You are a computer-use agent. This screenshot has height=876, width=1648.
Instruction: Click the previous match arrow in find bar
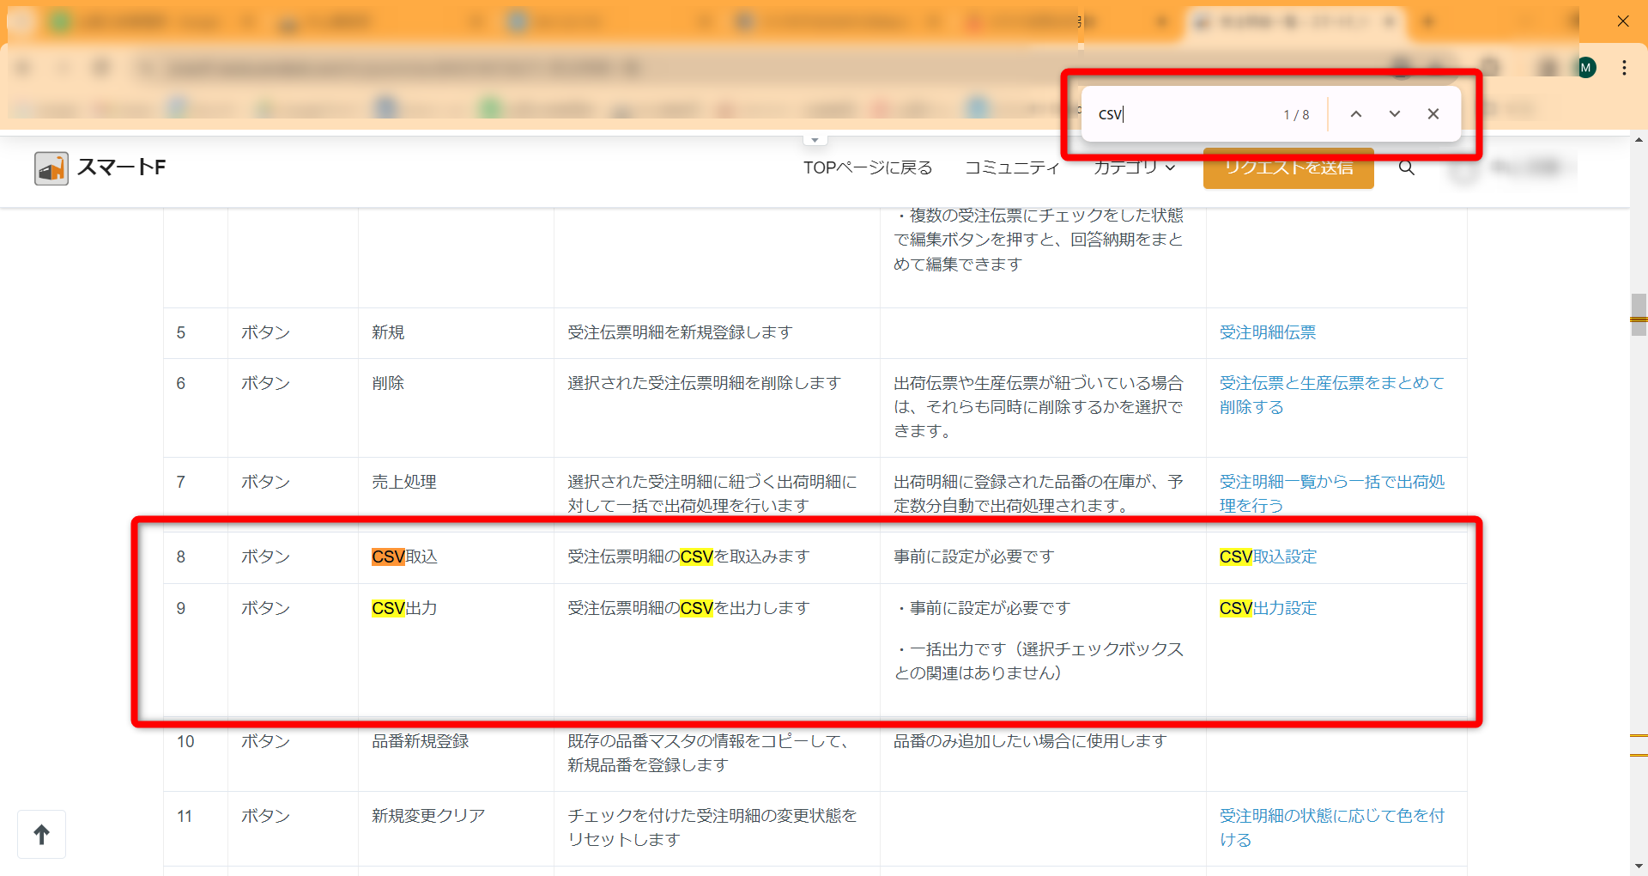click(x=1355, y=114)
